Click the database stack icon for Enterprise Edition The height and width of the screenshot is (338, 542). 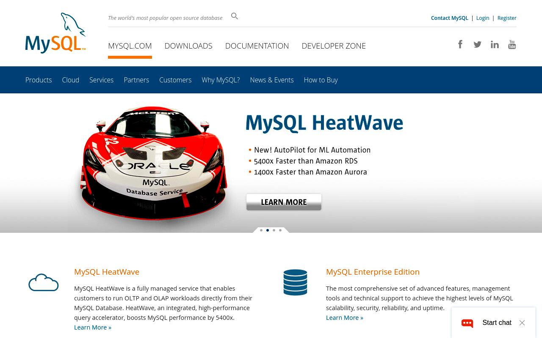pyautogui.click(x=295, y=282)
